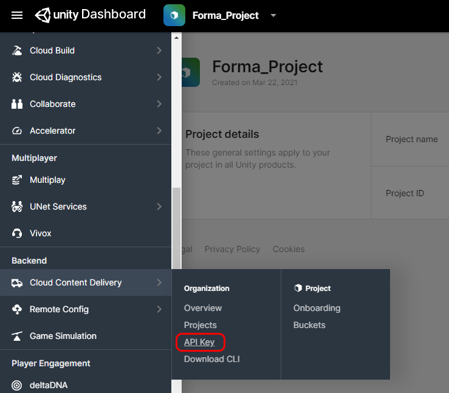Click the Vivox headset icon

(17, 233)
